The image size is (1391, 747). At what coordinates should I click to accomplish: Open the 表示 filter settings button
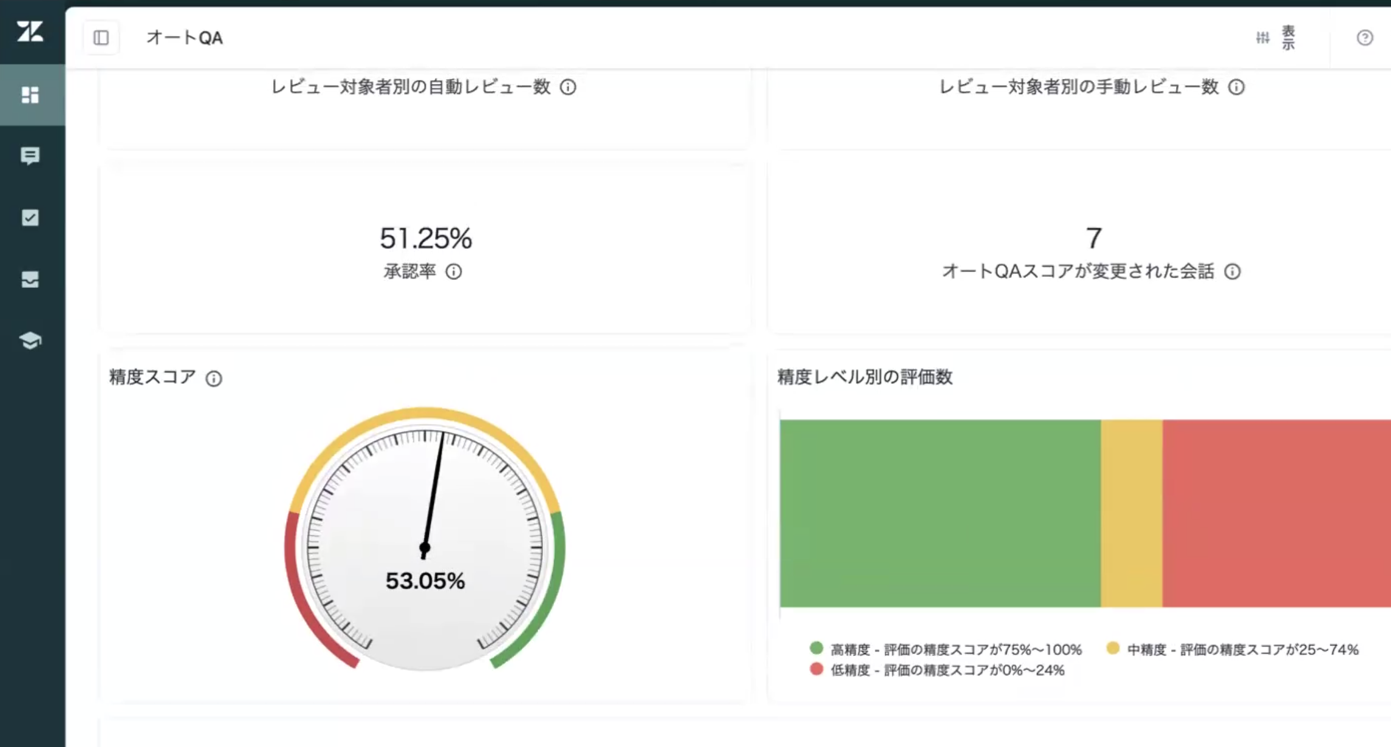pos(1276,38)
